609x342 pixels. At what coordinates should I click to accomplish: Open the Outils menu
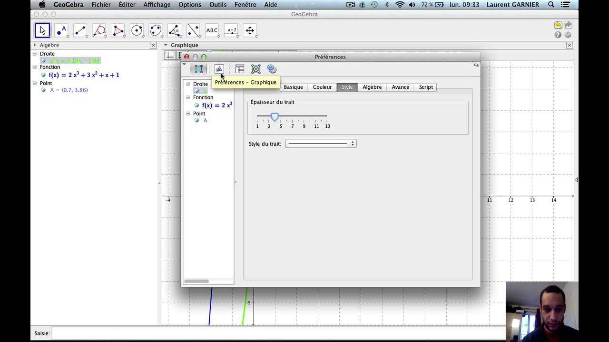218,5
